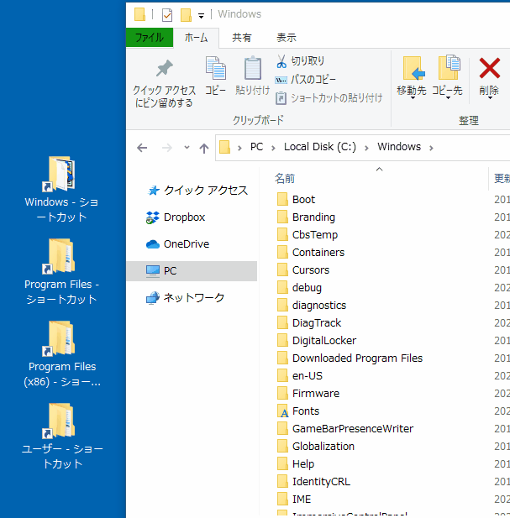Click the Cut (切り取り) scissors icon
510x518 pixels.
[281, 61]
